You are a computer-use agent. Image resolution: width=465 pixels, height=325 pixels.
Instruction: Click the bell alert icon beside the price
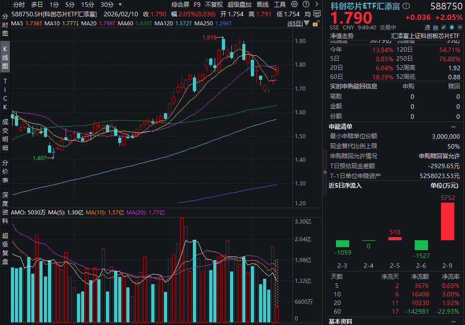pos(451,27)
